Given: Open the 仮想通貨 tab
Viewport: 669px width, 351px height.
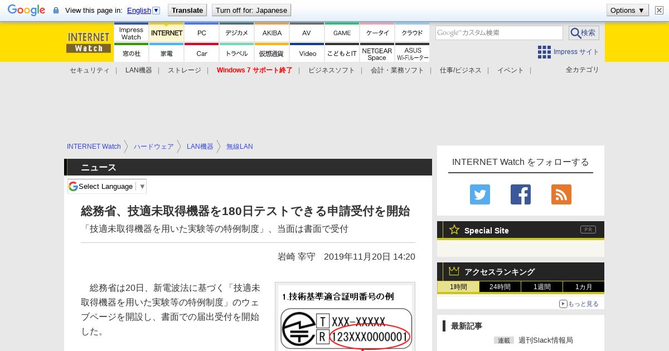Looking at the screenshot, I should pyautogui.click(x=272, y=53).
